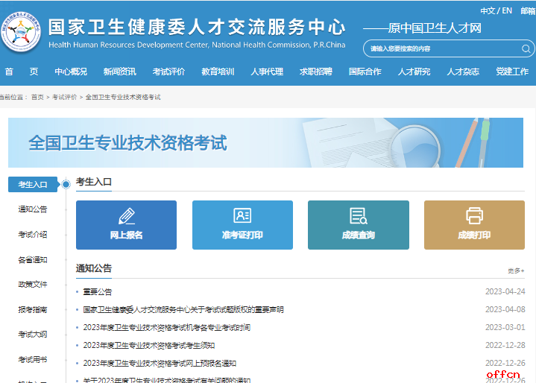The image size is (536, 383).
Task: Open notice about 考试试题版权的重要声明
Action: point(183,309)
